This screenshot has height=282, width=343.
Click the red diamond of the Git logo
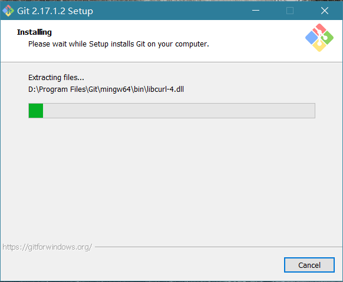click(x=319, y=30)
